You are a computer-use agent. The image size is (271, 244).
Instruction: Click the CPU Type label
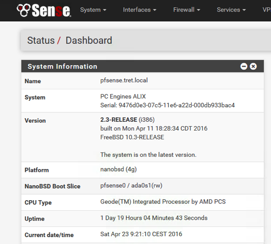pos(38,203)
